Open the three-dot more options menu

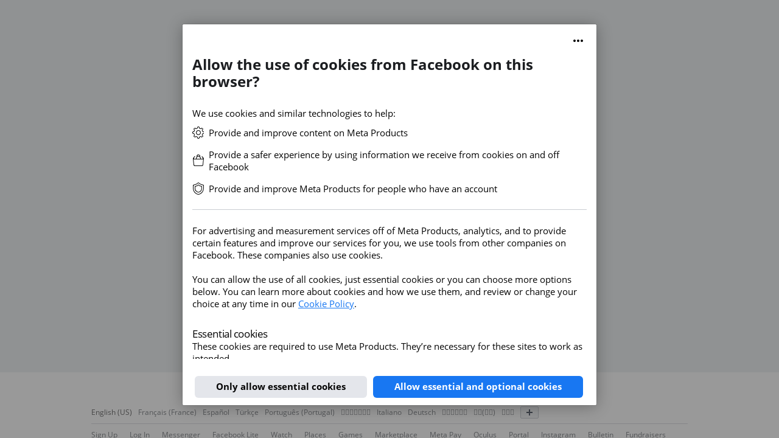pos(578,41)
